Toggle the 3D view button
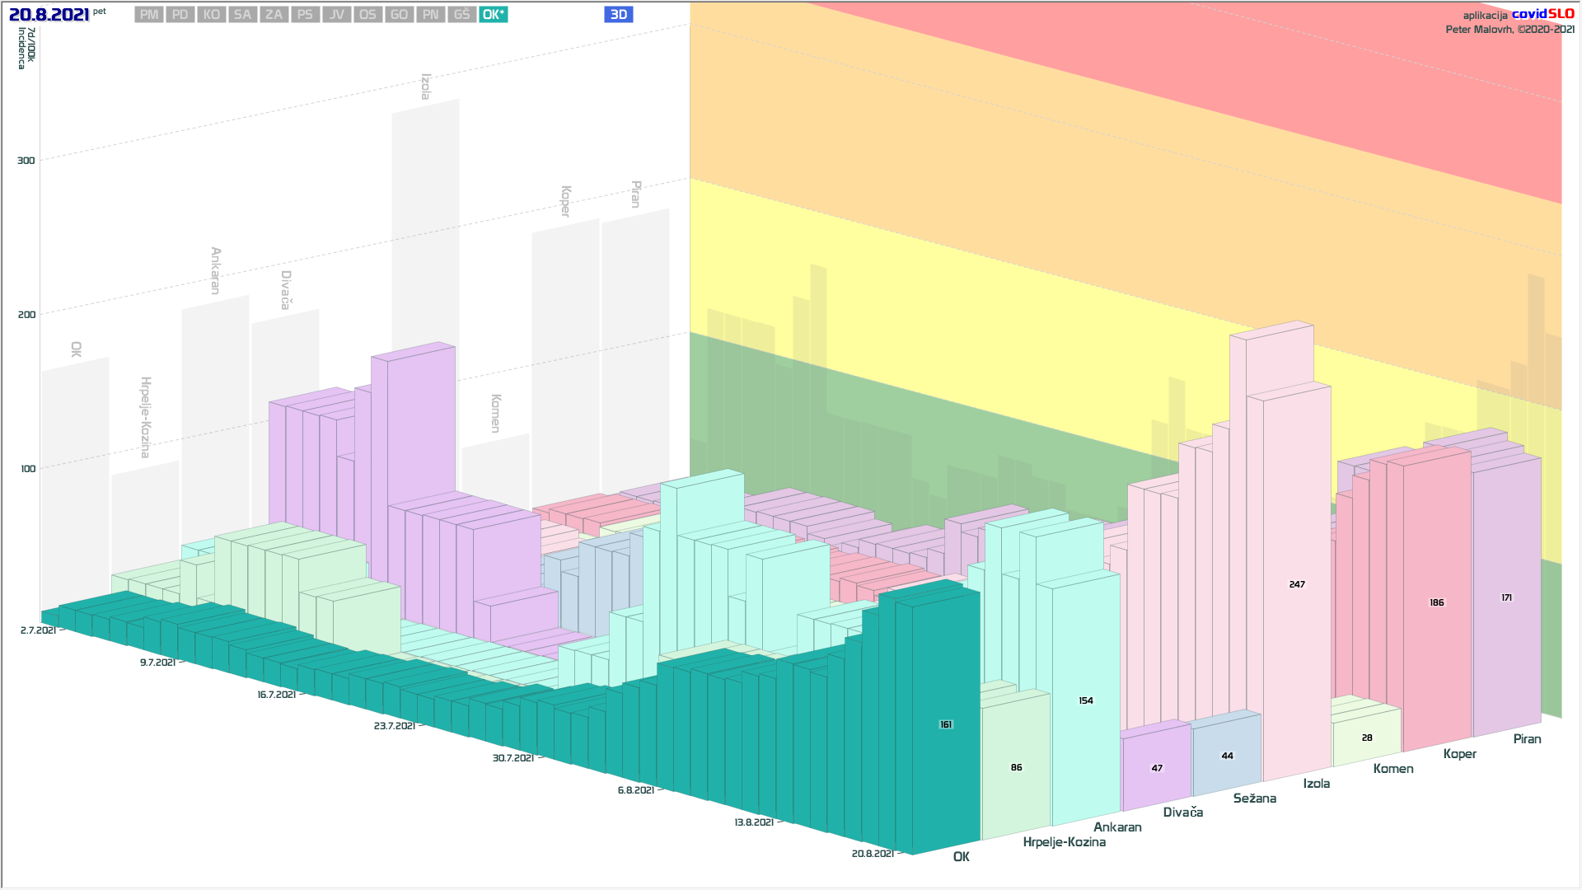Image resolution: width=1582 pixels, height=890 pixels. click(618, 15)
